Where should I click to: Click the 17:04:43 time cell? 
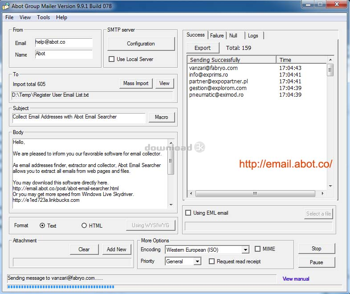click(290, 68)
